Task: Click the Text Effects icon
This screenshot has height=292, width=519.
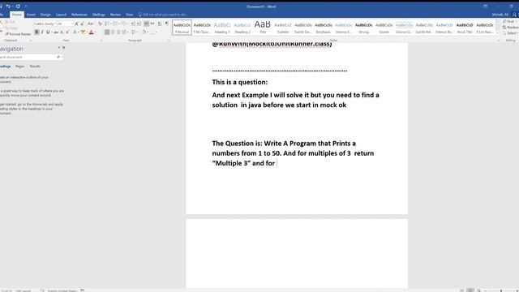Action: click(x=75, y=32)
